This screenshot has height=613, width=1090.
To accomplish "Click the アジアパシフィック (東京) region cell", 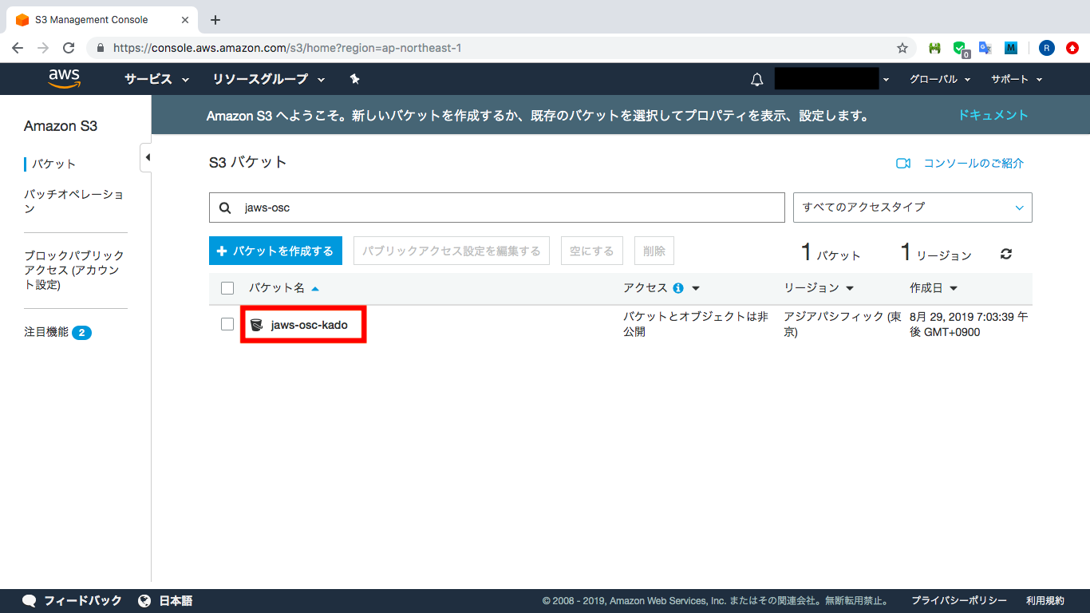I will click(843, 324).
